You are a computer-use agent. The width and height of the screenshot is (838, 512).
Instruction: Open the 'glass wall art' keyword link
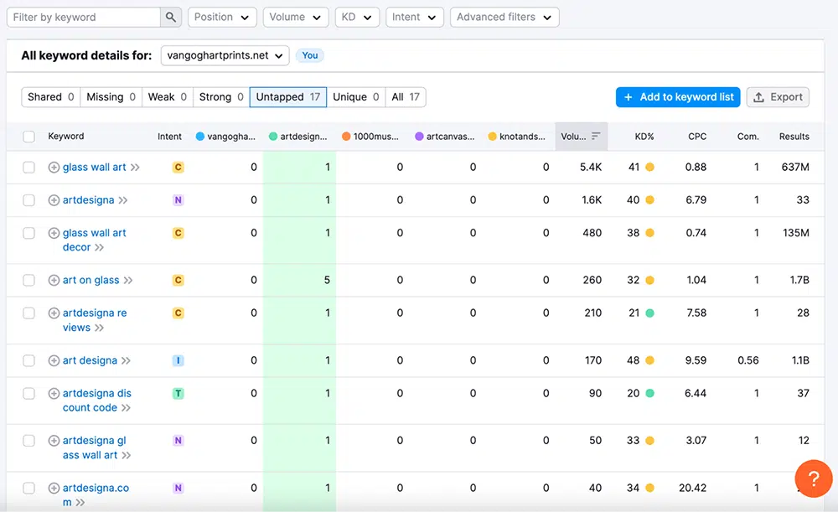(94, 168)
